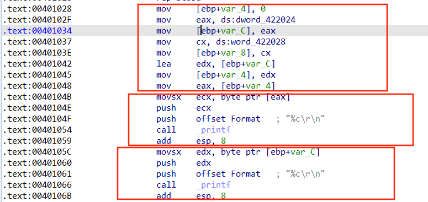This screenshot has height=202, width=428.
Task: Click 'add esp, 8' at 00401059
Action: (x=191, y=141)
